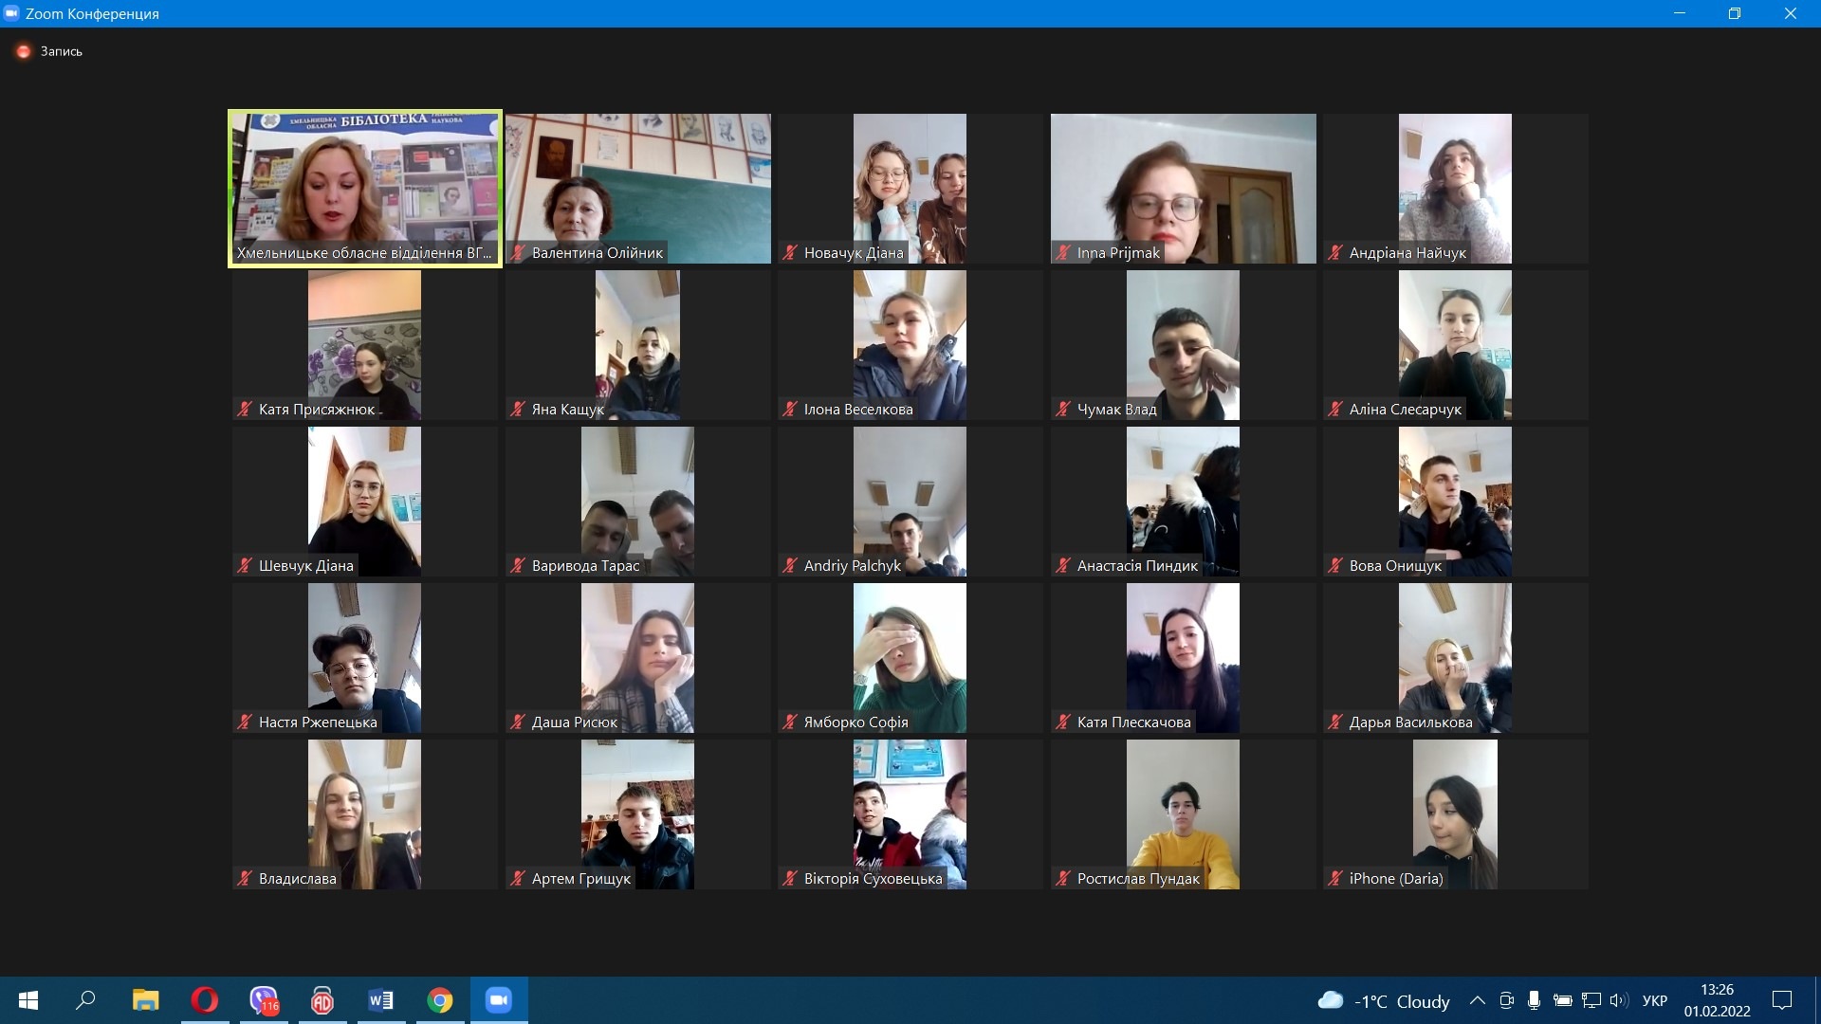Open File Explorer from the taskbar

tap(145, 1000)
